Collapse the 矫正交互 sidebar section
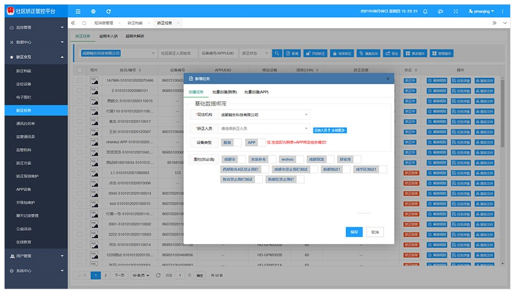This screenshot has height=290, width=513. tap(36, 57)
